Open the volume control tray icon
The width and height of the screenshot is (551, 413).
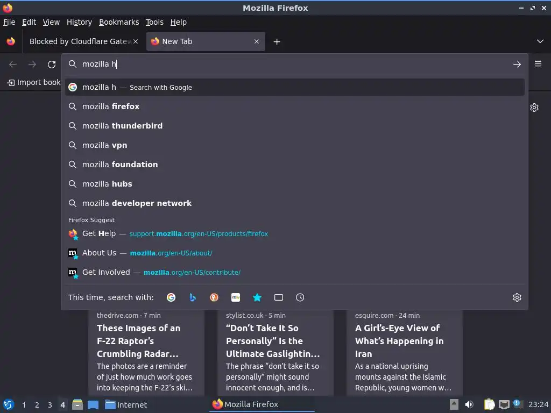pos(469,404)
